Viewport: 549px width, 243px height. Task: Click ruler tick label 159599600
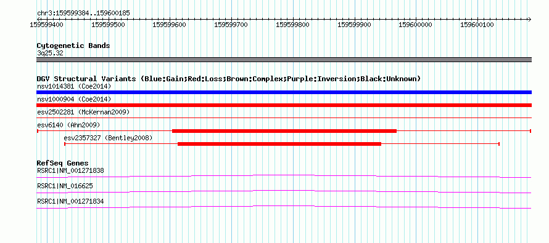click(x=170, y=25)
